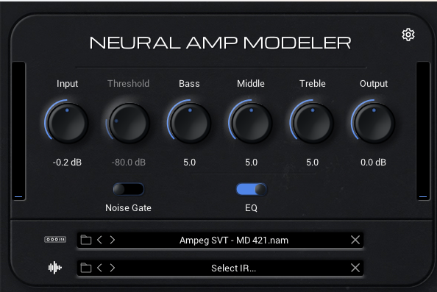Load the next model with the right arrow
The width and height of the screenshot is (437, 292).
113,240
